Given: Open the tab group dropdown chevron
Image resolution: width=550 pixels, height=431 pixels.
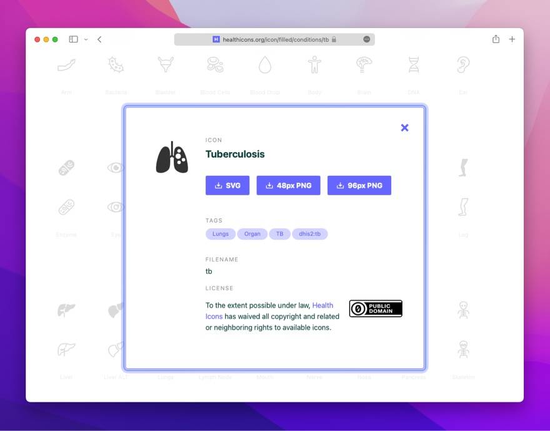Looking at the screenshot, I should (x=86, y=39).
